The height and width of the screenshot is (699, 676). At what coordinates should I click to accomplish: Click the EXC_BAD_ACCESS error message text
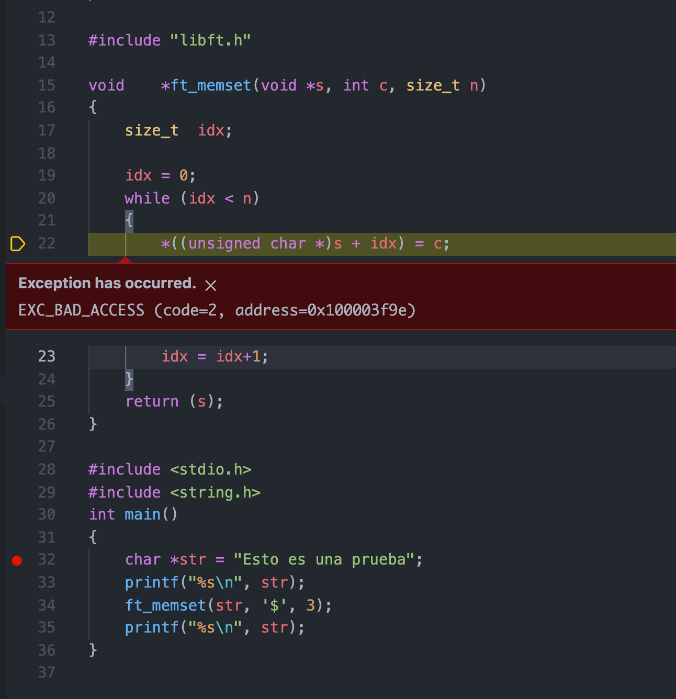[217, 310]
